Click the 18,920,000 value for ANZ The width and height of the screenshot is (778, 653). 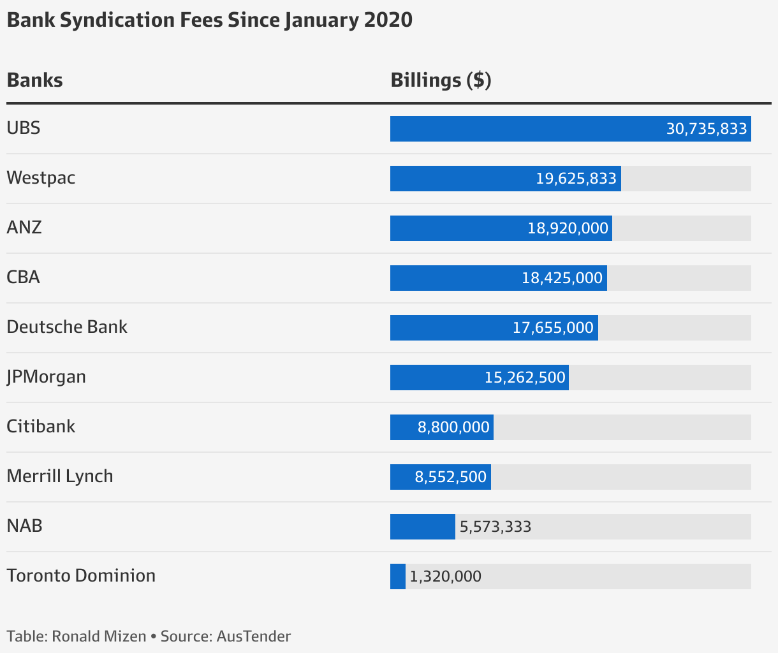click(x=568, y=228)
